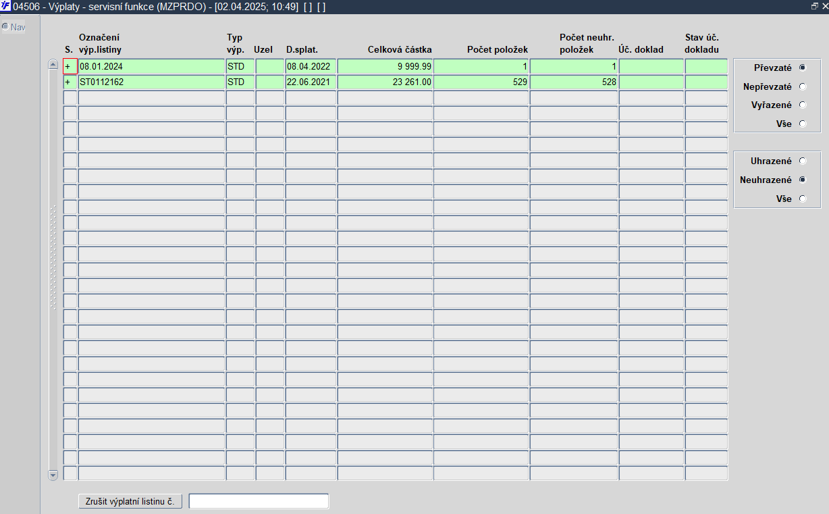Select the Vyřazené radio button

[802, 105]
